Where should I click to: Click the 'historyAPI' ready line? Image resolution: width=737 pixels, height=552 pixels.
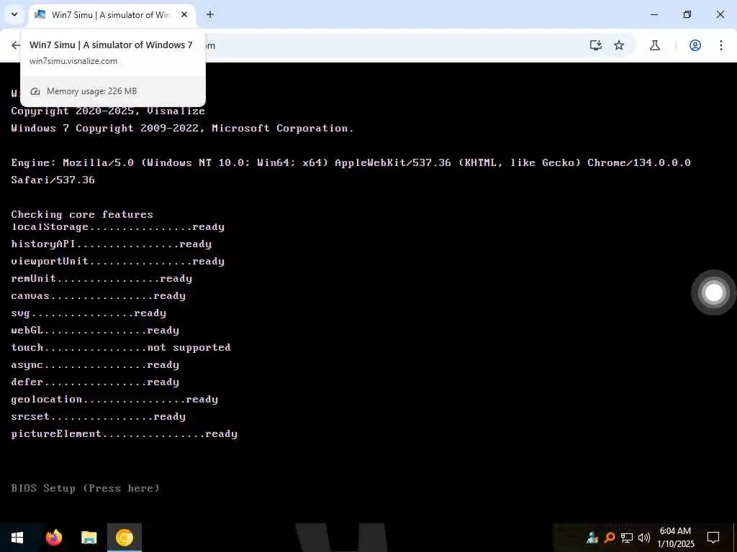111,244
